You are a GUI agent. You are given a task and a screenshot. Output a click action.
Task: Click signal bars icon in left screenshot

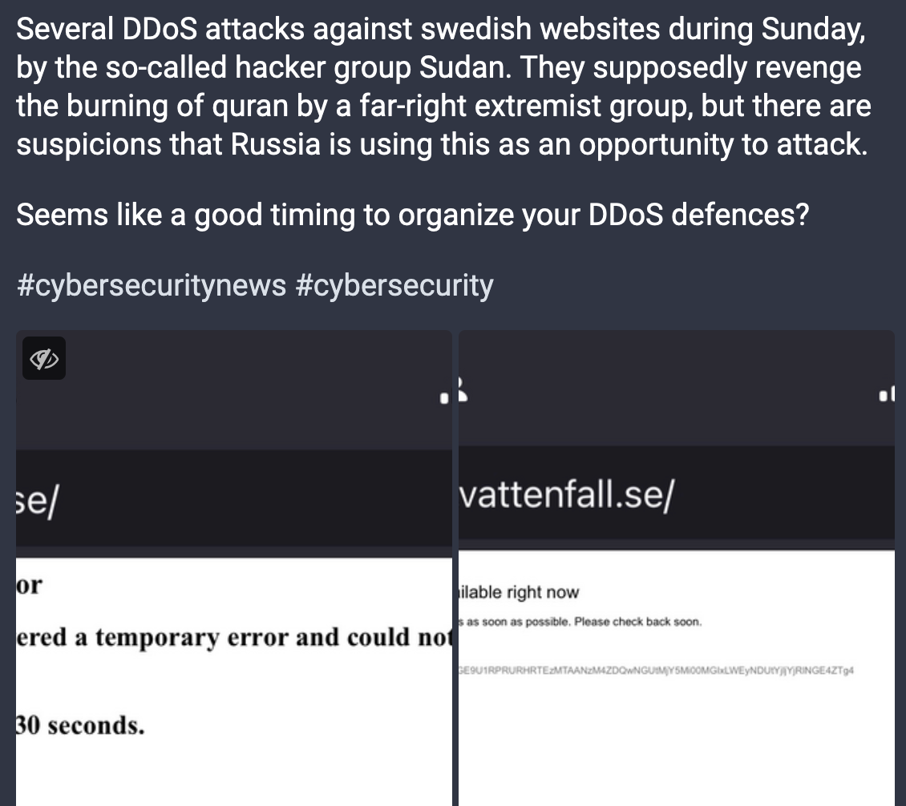444,398
